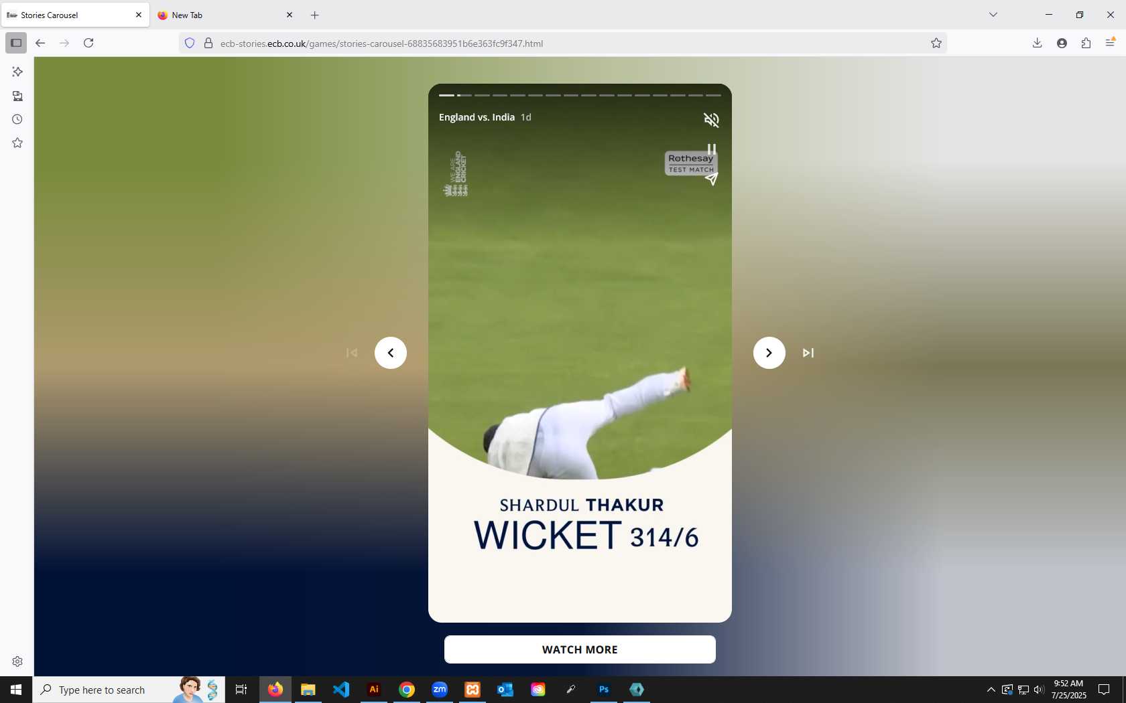Screen dimensions: 1126x703
Task: Open Windows Task View
Action: click(241, 690)
